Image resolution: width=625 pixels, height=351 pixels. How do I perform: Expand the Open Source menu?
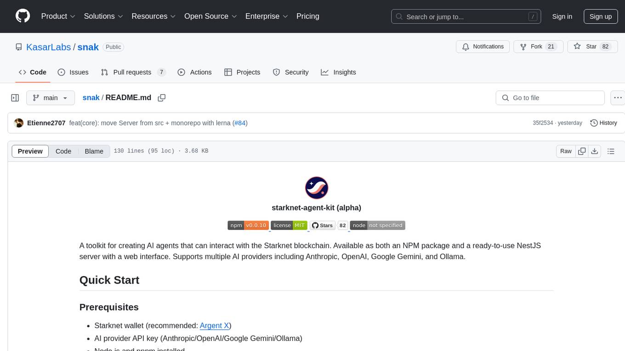pos(210,16)
